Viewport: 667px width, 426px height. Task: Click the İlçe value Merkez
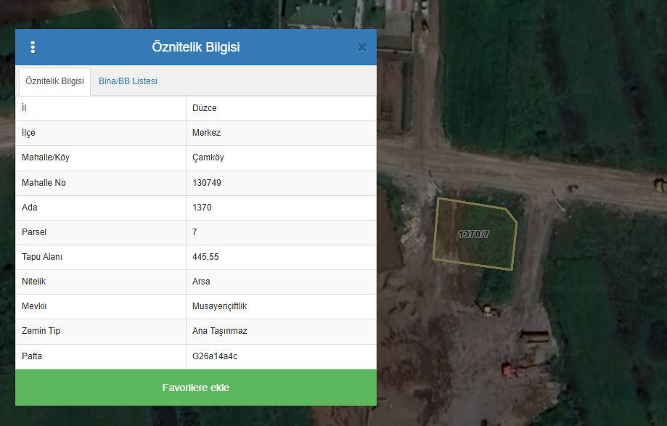coord(206,133)
